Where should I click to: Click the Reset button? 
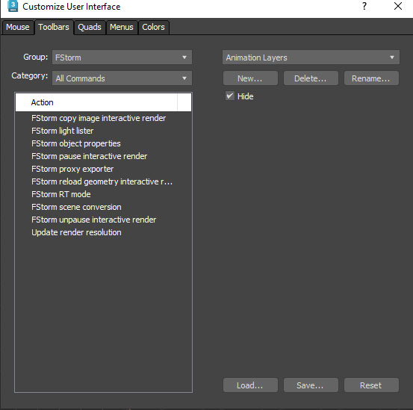tap(371, 385)
